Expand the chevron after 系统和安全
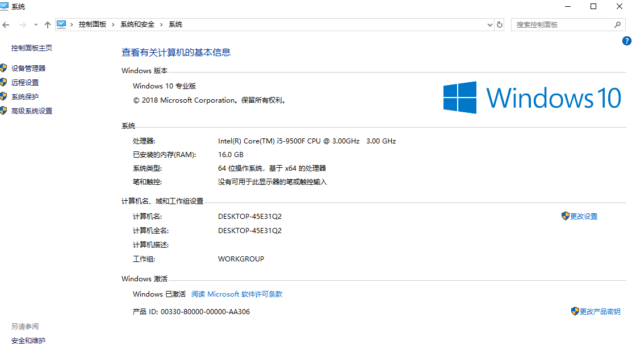Screen dimensions: 632x355 point(161,24)
